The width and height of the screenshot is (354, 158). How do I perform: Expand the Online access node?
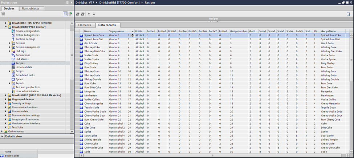[x=2, y=131]
